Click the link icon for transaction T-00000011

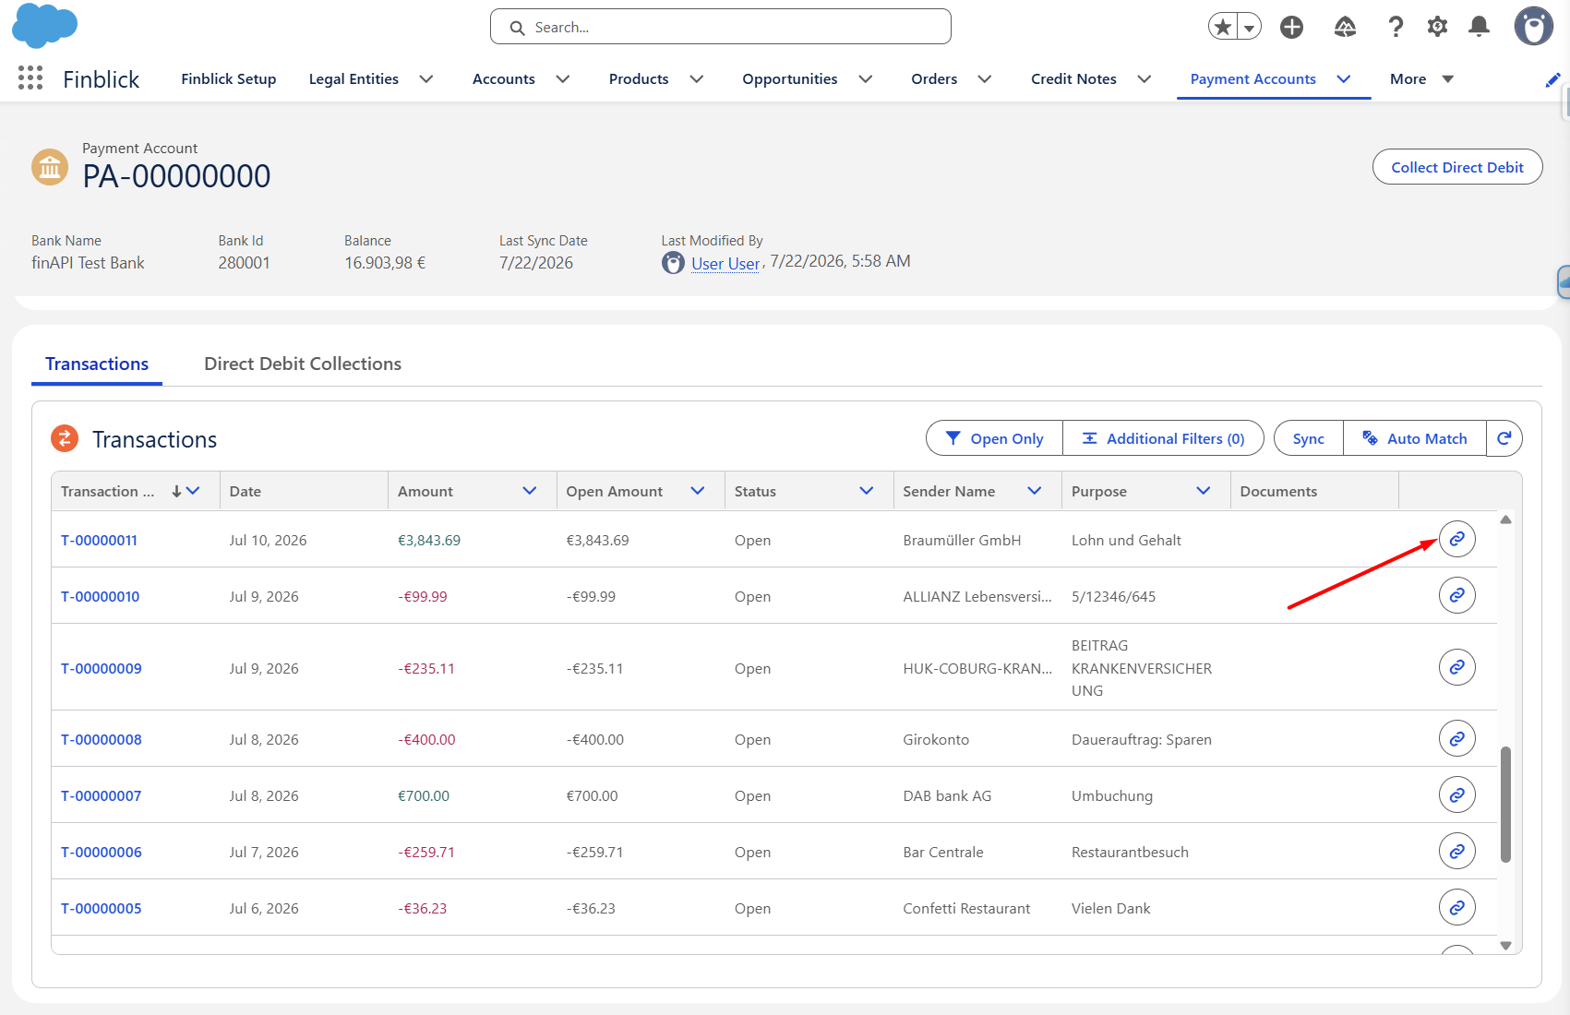coord(1456,539)
